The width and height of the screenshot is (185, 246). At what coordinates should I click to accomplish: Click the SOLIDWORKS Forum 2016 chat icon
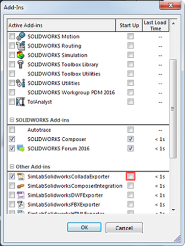21,149
